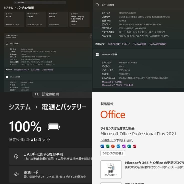Go back to システム from the 電源とバッテリー breadcrumb
The width and height of the screenshot is (184, 184).
20,107
